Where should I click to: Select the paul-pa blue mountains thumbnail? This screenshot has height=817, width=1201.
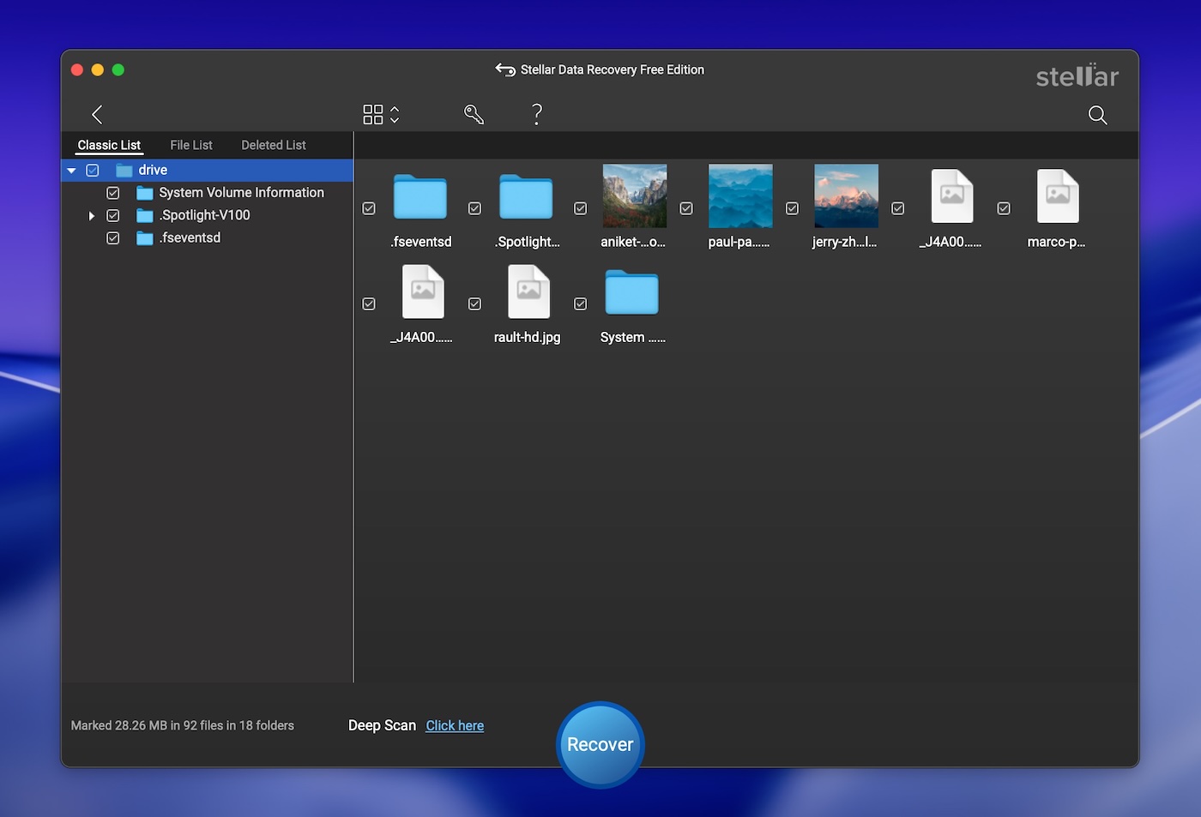click(x=739, y=196)
